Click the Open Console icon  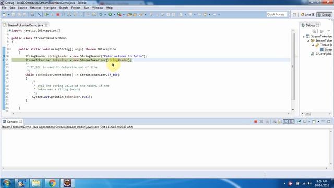click(314, 122)
